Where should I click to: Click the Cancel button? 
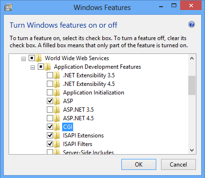178,164
